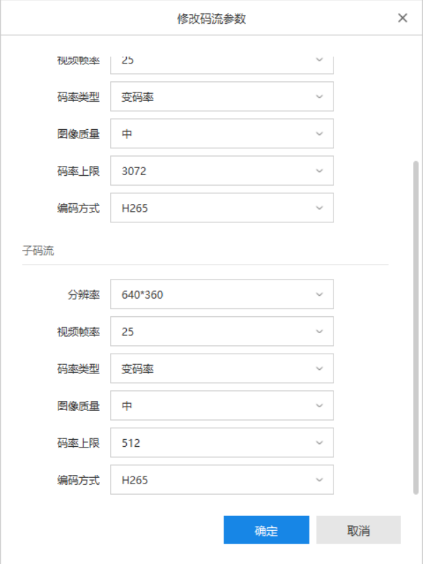Open the 码率上限 dropdown showing 3072
This screenshot has width=423, height=564.
pyautogui.click(x=221, y=171)
